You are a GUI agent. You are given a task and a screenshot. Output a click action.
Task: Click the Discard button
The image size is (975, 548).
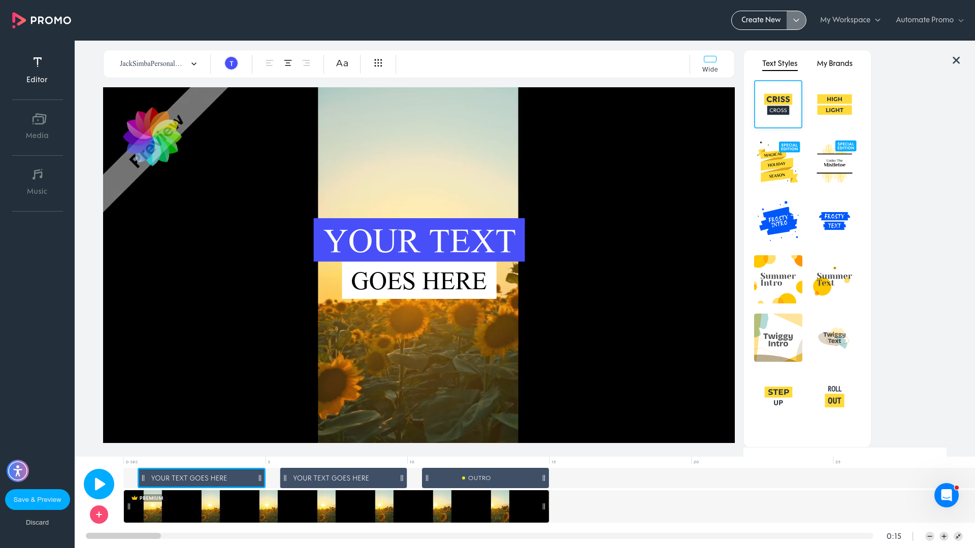click(x=37, y=522)
